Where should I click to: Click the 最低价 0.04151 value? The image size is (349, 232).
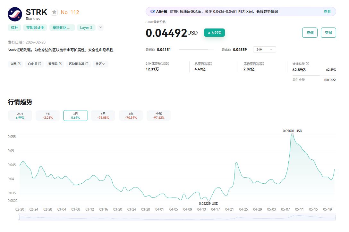164,50
